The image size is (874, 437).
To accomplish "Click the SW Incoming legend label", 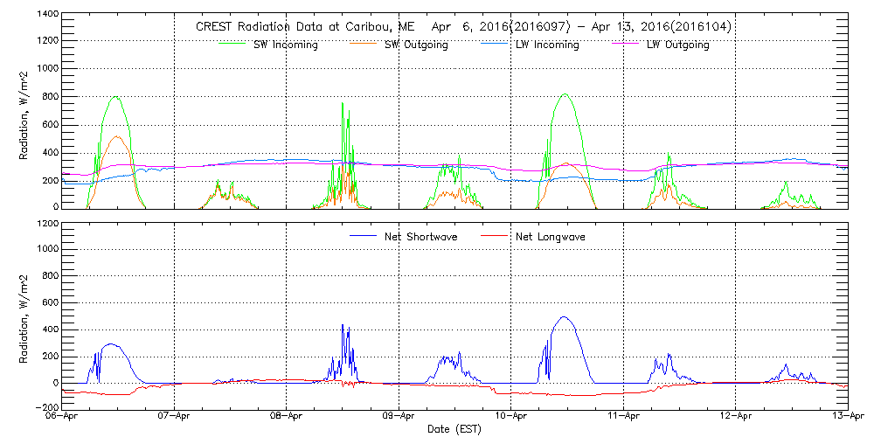I will (281, 45).
